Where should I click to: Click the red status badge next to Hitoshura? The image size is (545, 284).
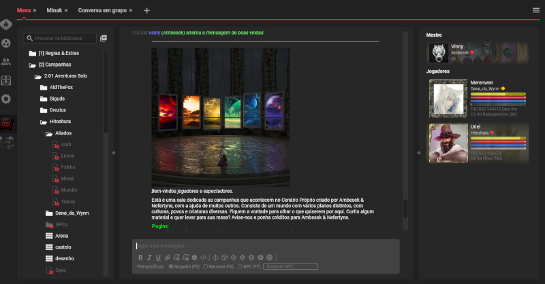click(x=492, y=132)
